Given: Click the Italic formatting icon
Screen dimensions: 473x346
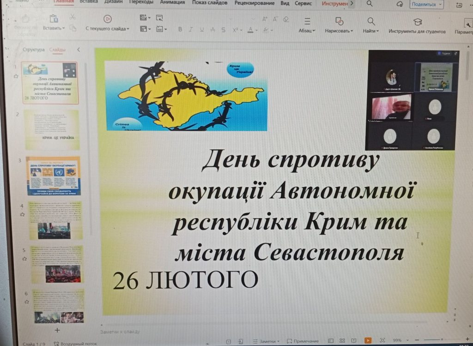Looking at the screenshot, I should 190,30.
